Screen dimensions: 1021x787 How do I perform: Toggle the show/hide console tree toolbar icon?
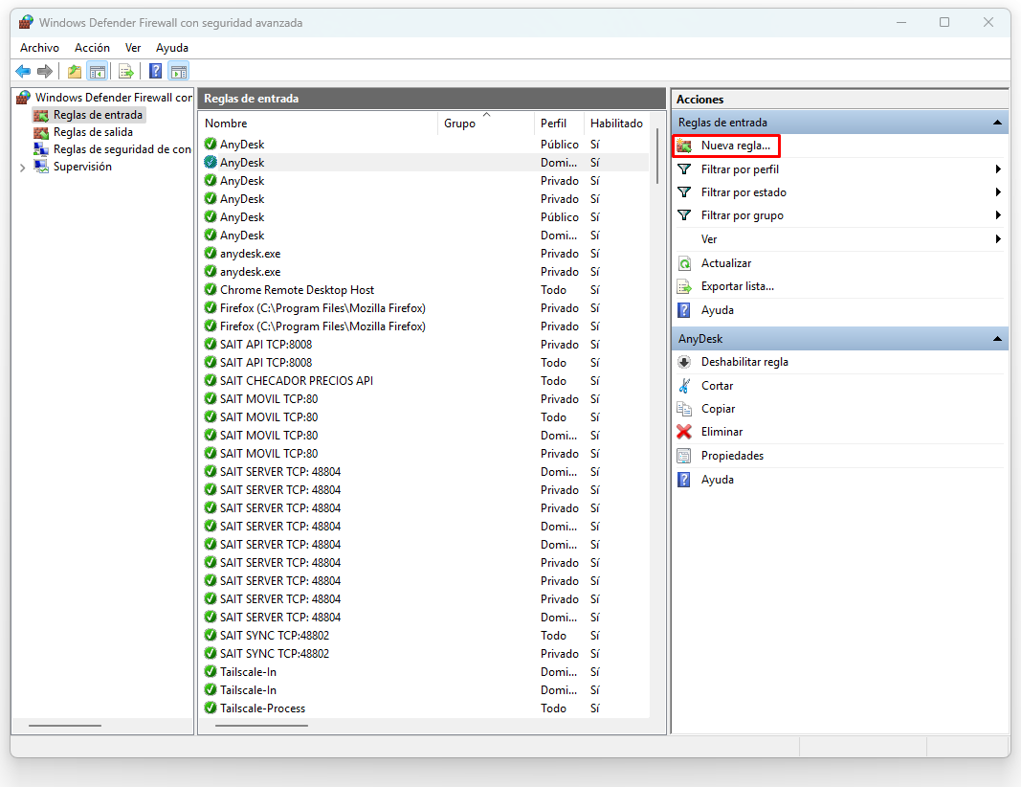[98, 71]
